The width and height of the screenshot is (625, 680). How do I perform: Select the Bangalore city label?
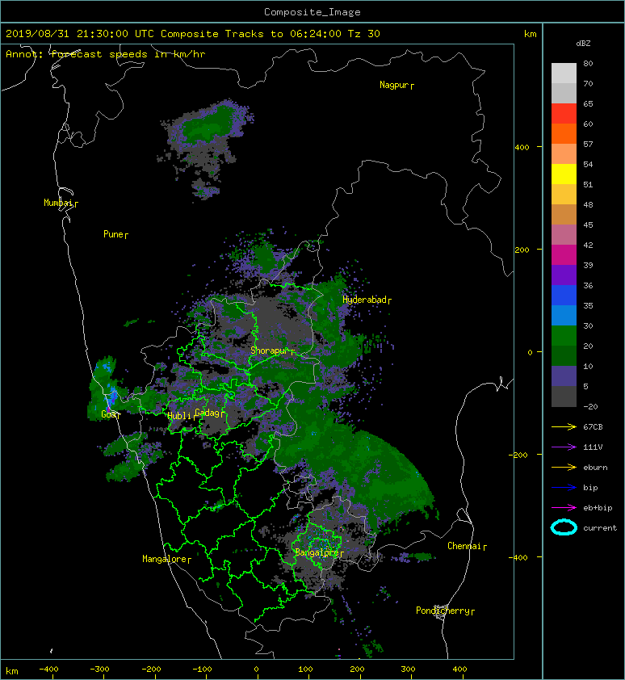[319, 553]
